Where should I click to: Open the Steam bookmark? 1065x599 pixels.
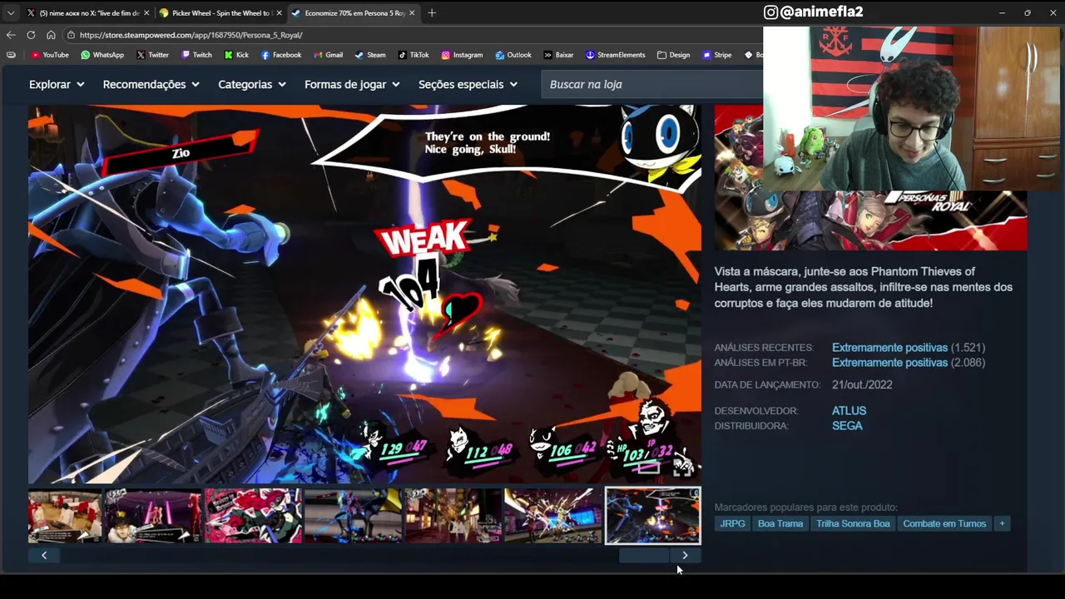coord(370,55)
